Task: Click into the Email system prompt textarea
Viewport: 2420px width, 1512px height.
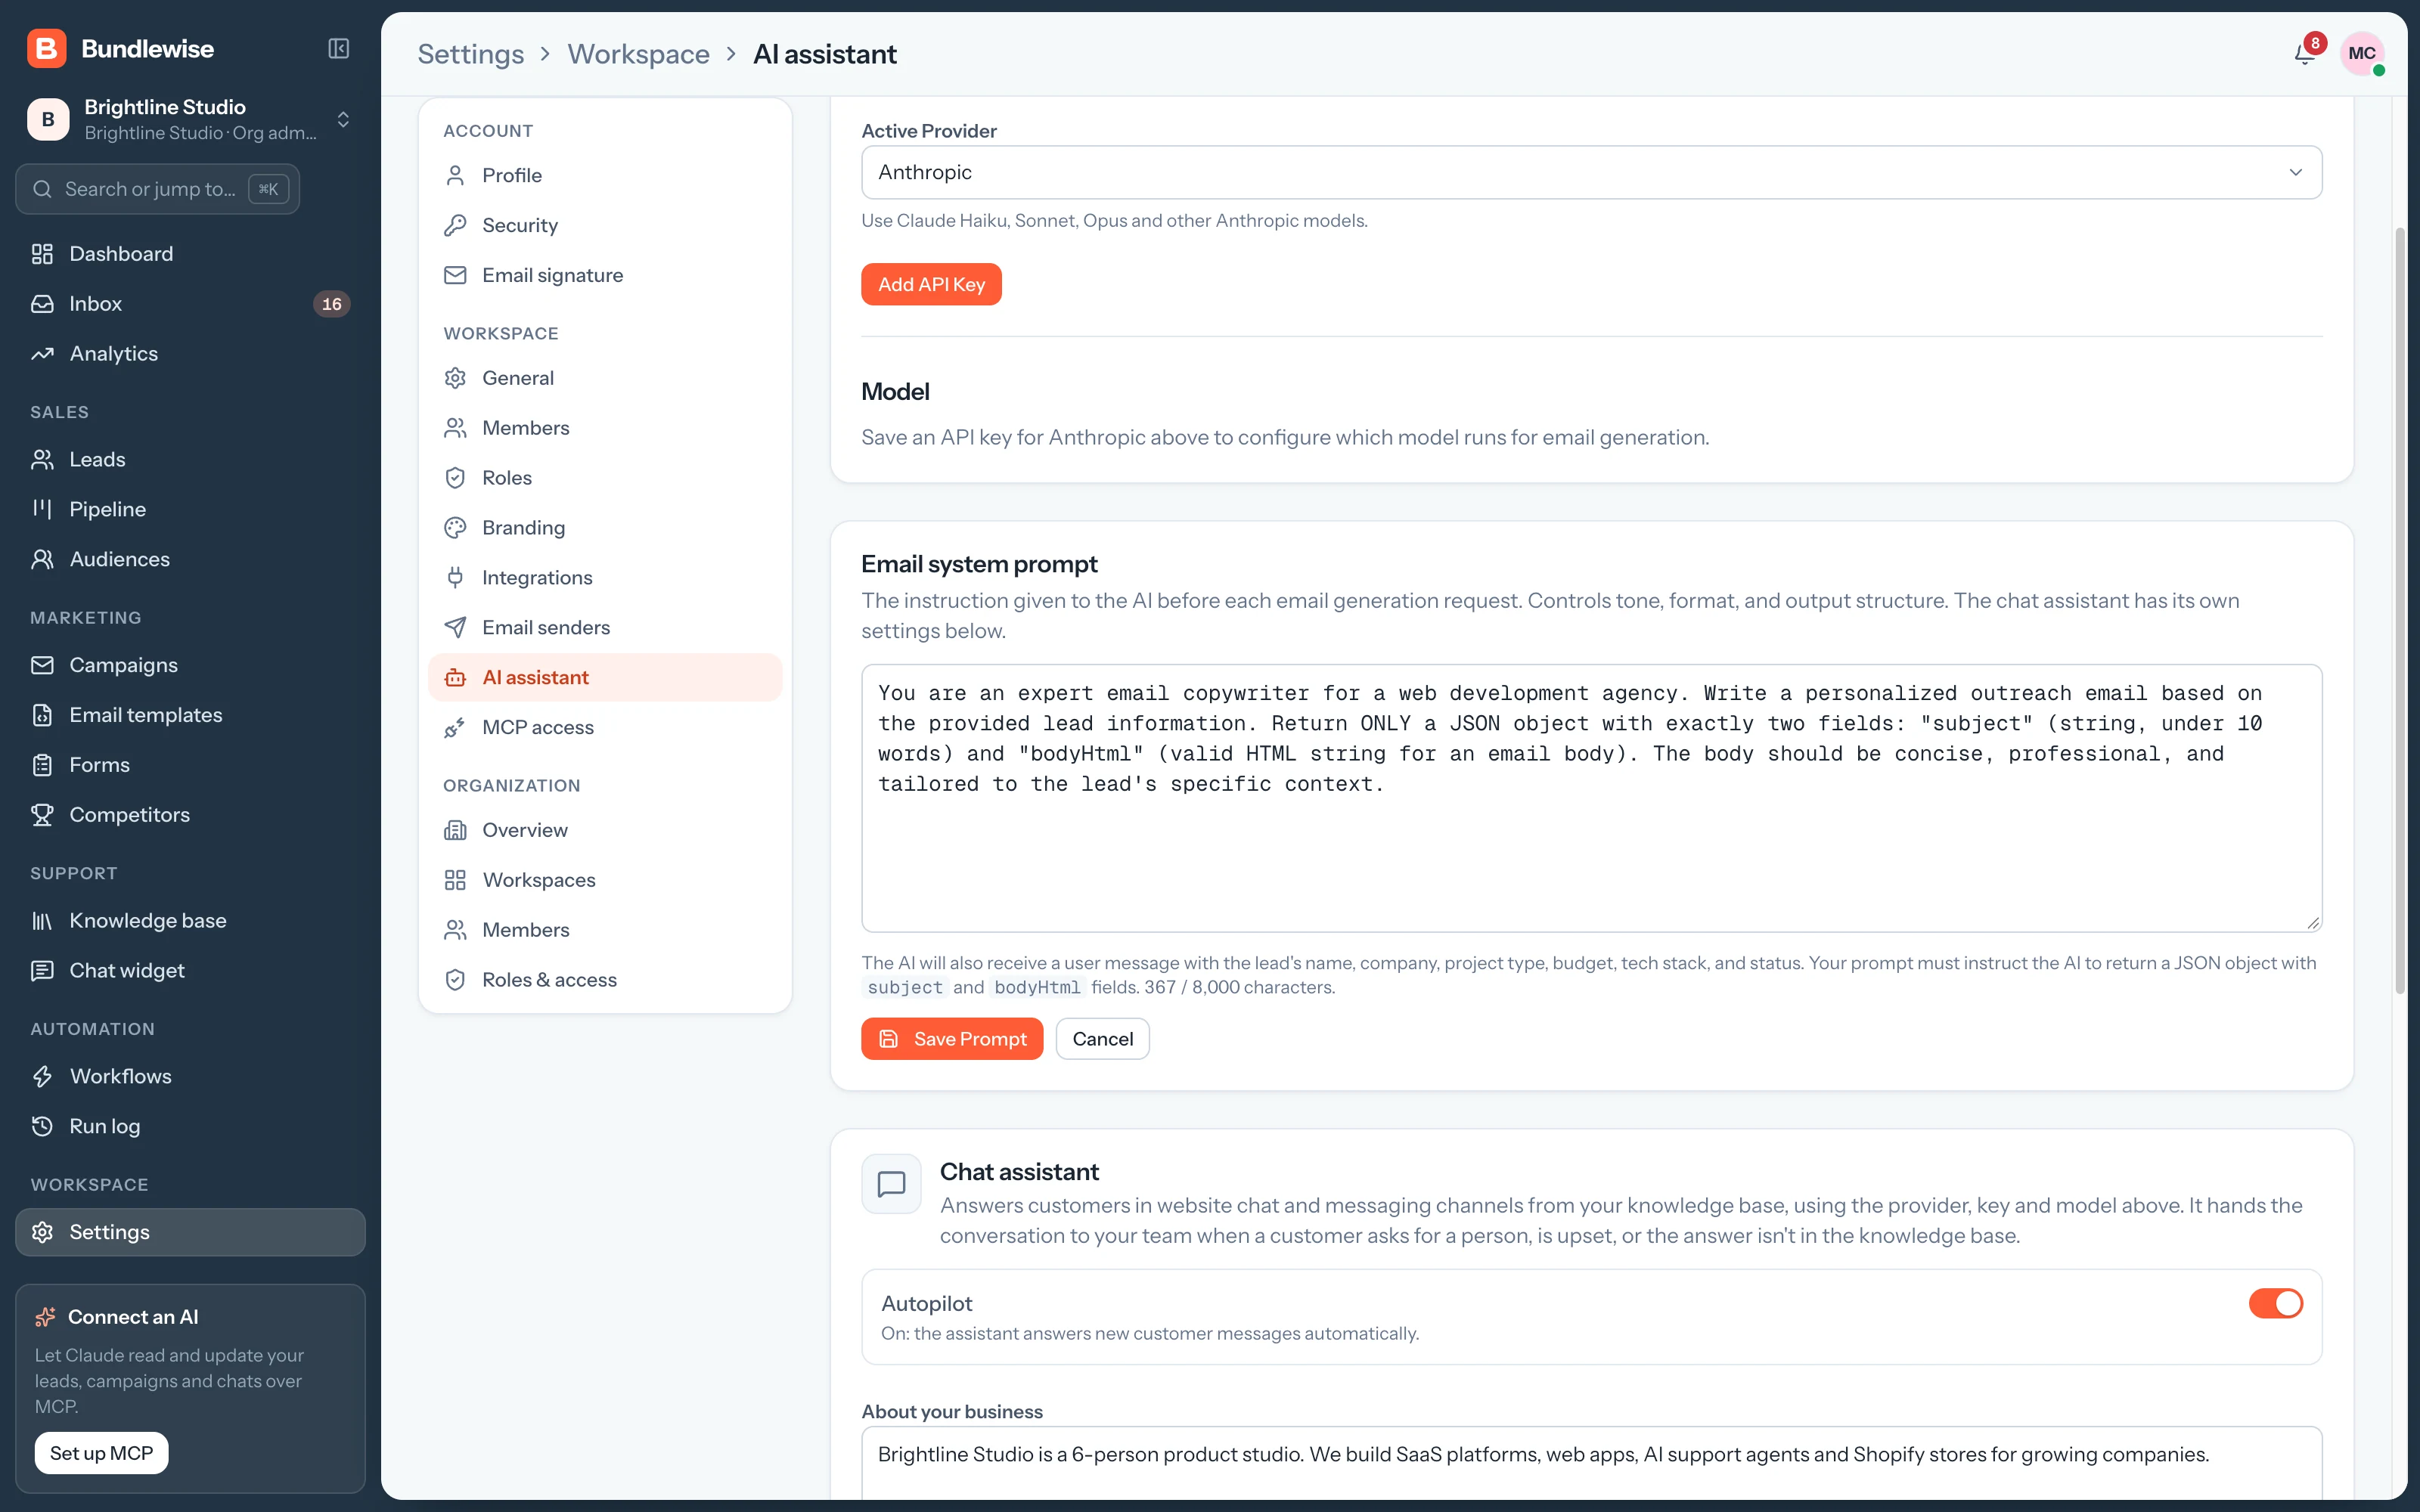Action: click(x=1591, y=798)
